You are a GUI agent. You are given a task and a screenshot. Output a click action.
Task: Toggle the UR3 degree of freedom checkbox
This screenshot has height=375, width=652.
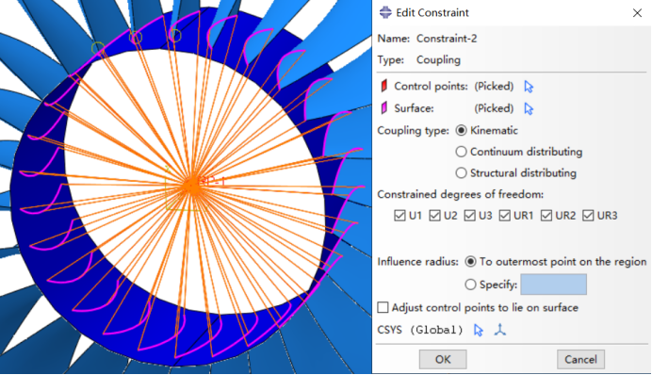click(x=588, y=216)
